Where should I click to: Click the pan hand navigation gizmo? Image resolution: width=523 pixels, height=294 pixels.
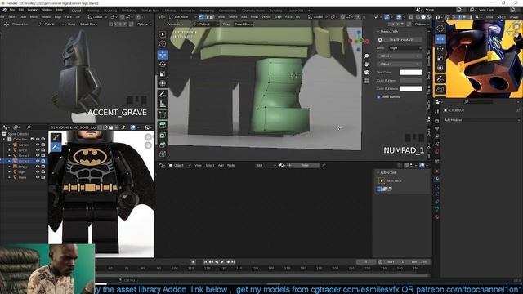366,64
